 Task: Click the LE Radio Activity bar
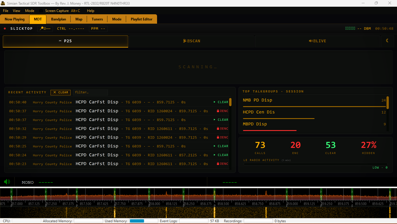coord(316,164)
